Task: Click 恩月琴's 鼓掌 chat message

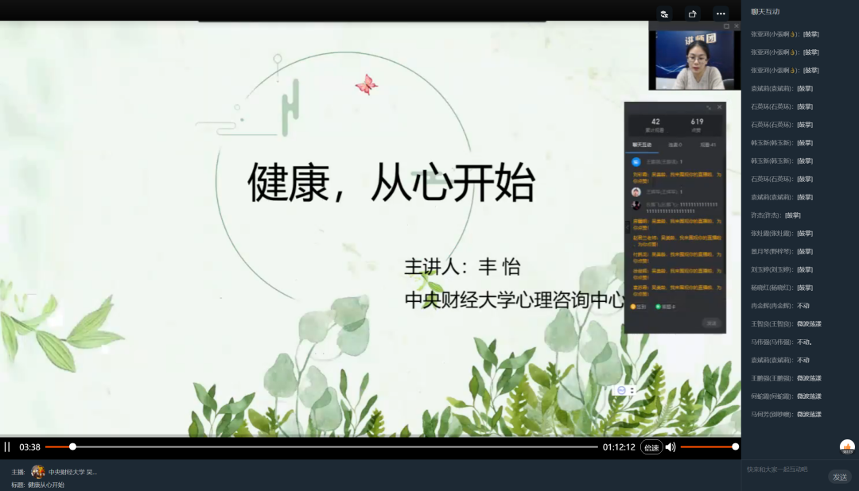Action: coord(782,251)
